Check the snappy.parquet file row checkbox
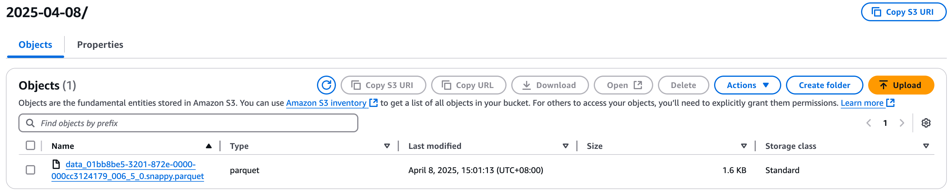948x192 pixels. [x=30, y=170]
